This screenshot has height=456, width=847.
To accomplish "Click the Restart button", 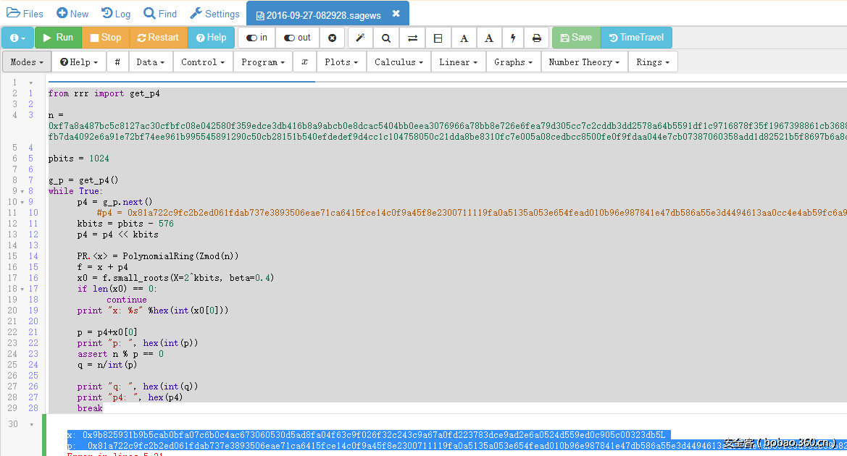I will coord(158,38).
